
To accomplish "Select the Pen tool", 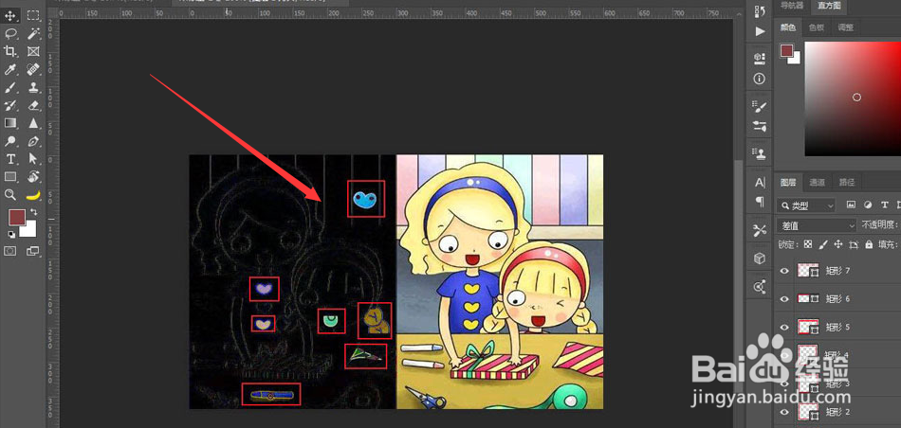I will (x=33, y=140).
